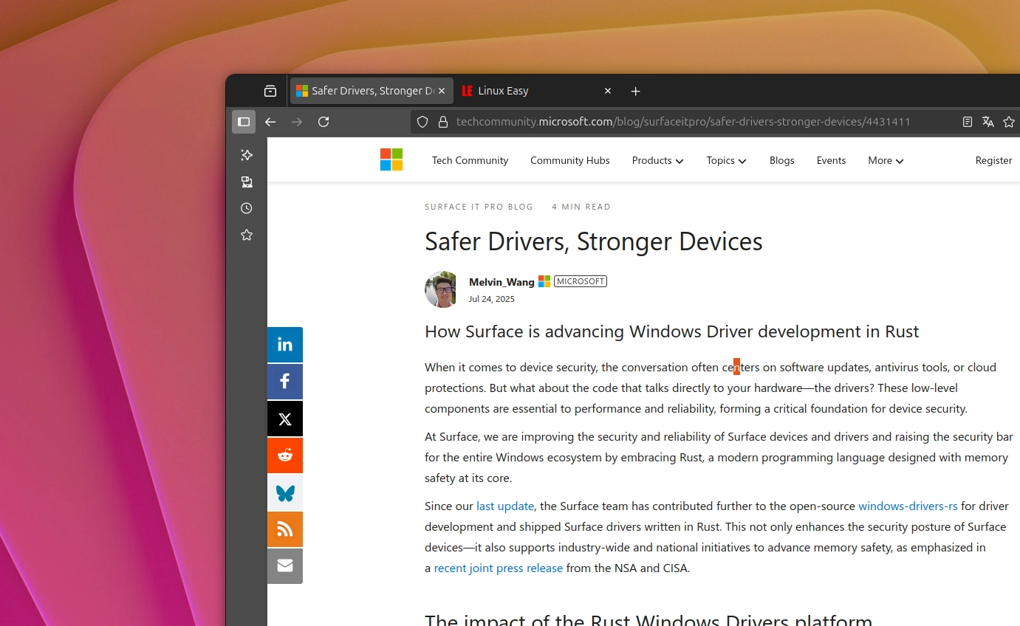Open the Topics dropdown menu
This screenshot has width=1020, height=626.
pos(725,160)
